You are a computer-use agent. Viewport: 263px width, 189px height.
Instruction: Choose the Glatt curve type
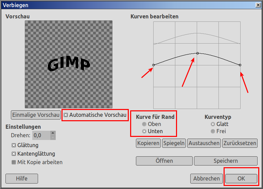213,124
